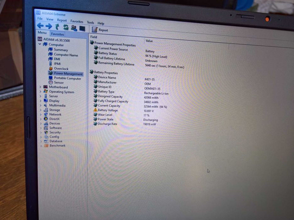Click the Config tree icon
The image size is (294, 220).
46,137
